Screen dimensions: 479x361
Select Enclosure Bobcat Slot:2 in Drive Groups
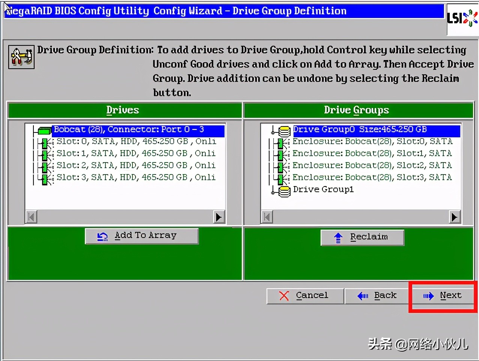point(372,165)
